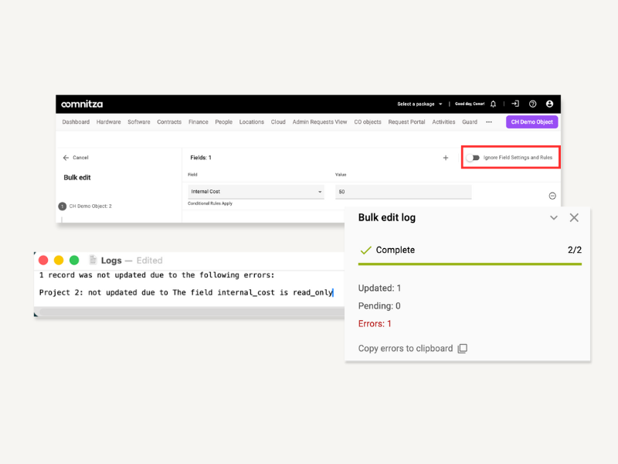
Task: Click the CH Demo Object button
Action: coord(531,122)
